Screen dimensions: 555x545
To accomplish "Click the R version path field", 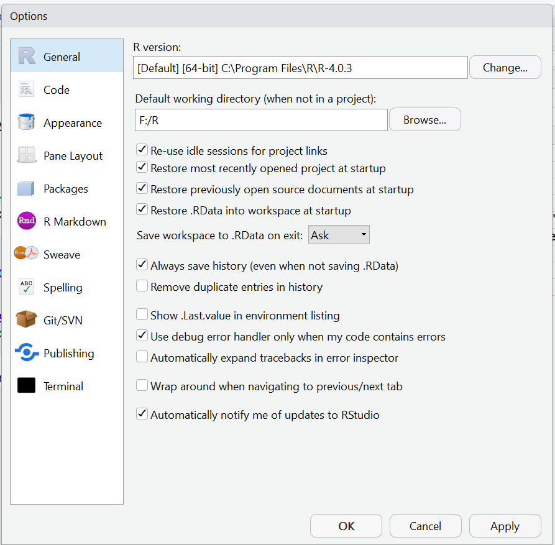I will (301, 68).
